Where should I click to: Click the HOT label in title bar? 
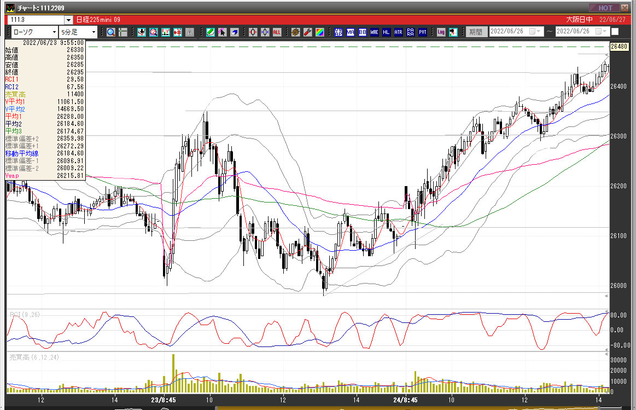(605, 8)
